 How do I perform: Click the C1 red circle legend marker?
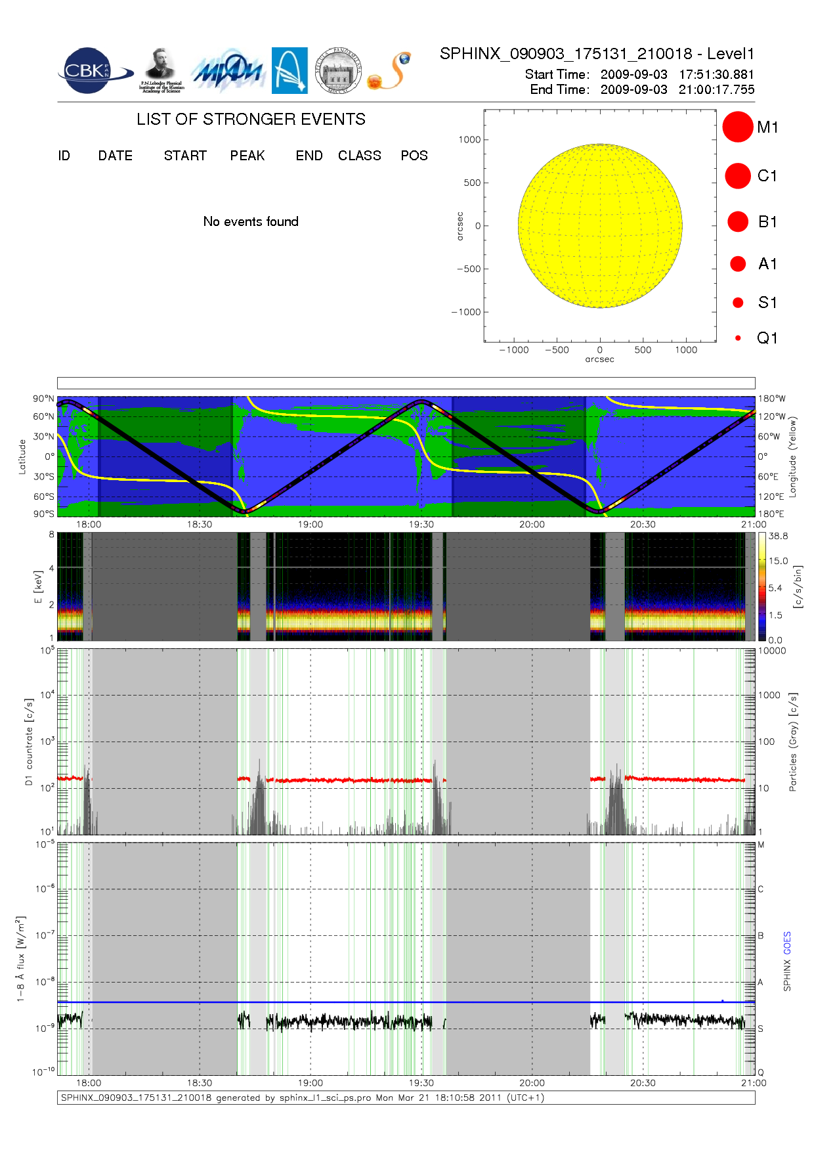point(737,176)
